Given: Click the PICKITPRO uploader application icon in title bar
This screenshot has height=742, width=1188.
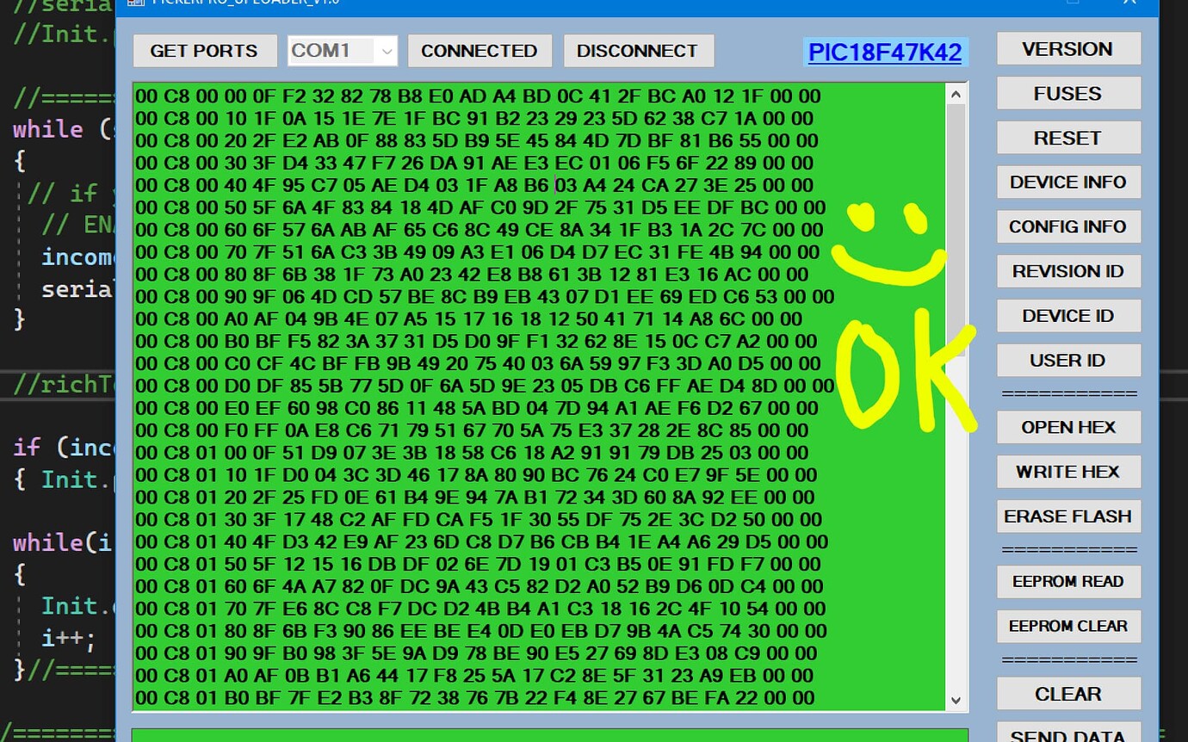Looking at the screenshot, I should click(x=133, y=3).
